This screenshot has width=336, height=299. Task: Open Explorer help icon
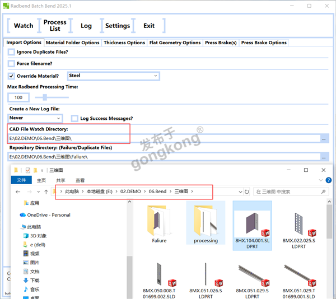click(329, 180)
